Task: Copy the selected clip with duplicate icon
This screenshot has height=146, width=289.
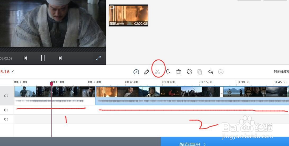Action: click(200, 72)
